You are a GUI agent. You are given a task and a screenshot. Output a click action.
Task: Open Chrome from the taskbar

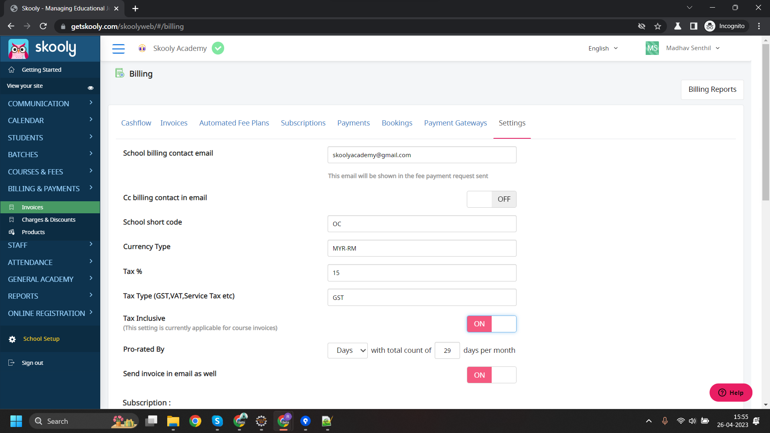click(x=195, y=421)
